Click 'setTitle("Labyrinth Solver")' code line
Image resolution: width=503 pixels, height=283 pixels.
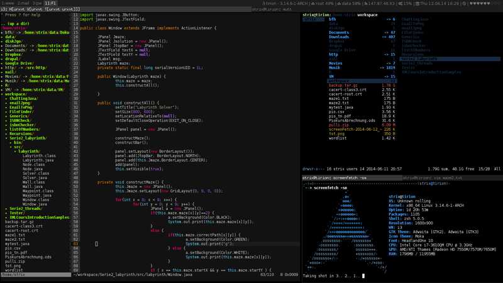[146, 108]
